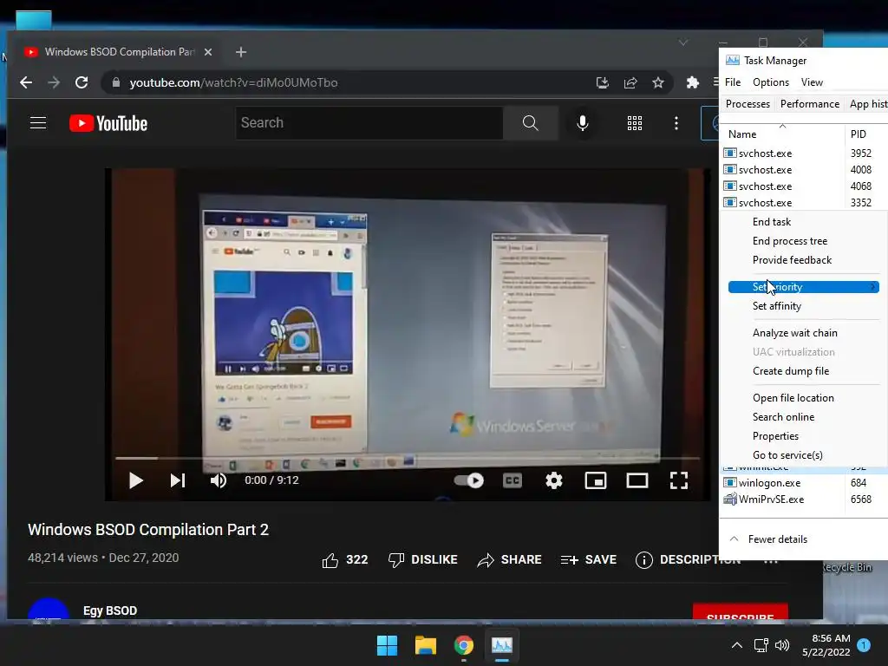Viewport: 888px width, 666px height.
Task: Search with voice microphone icon
Action: pyautogui.click(x=582, y=123)
